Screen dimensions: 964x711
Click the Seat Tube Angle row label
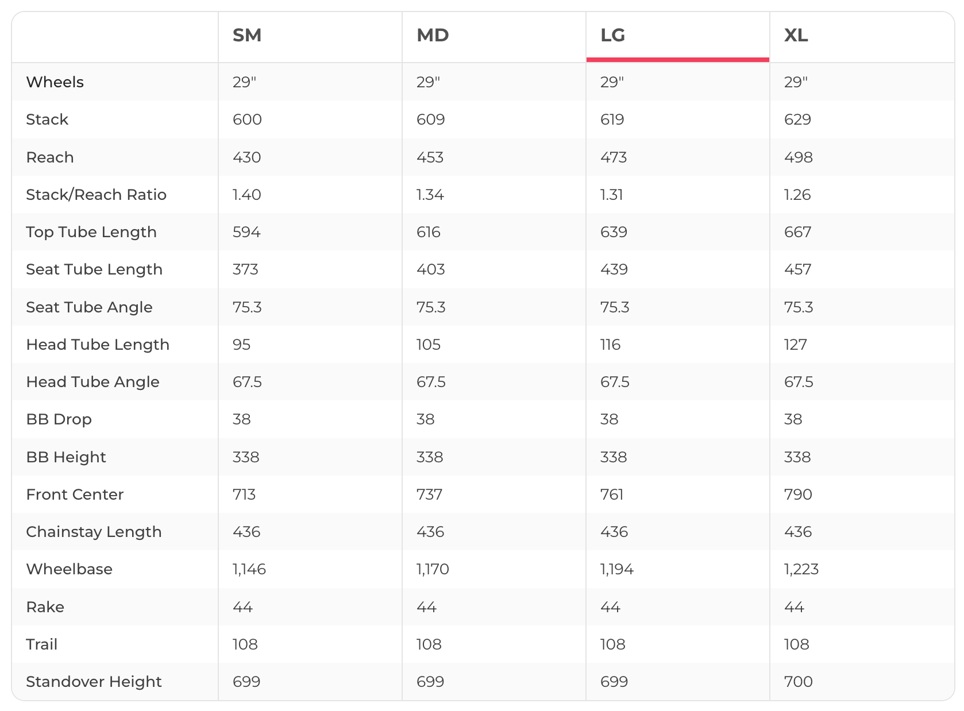point(89,307)
